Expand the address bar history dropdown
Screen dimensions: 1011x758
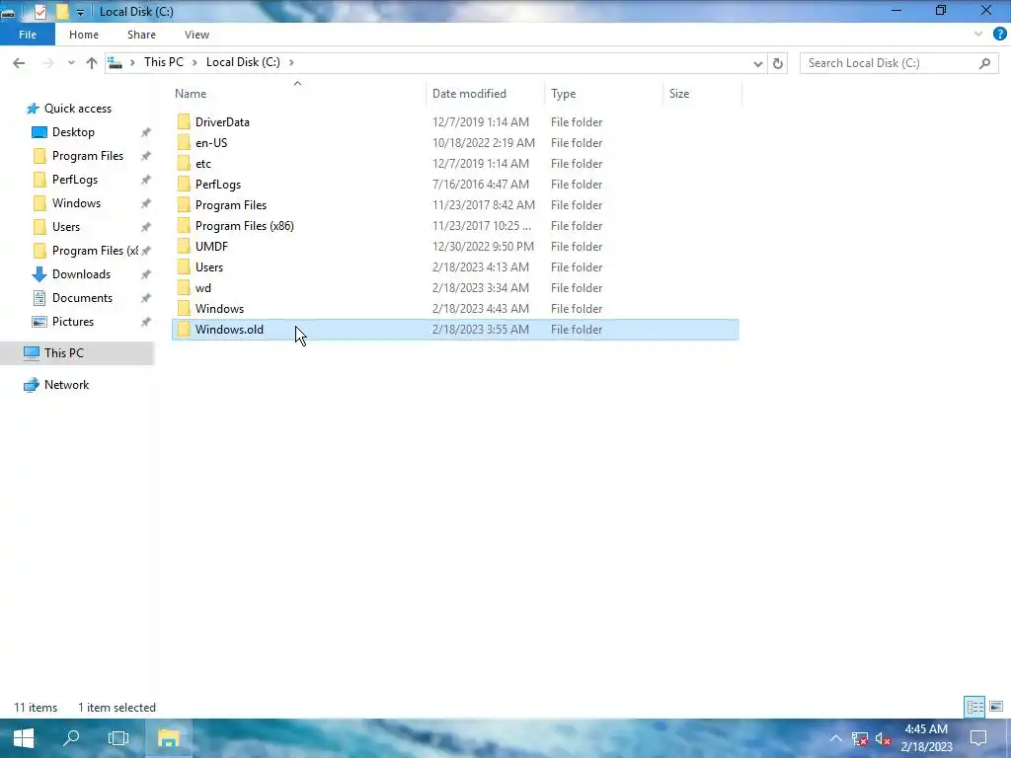[x=757, y=63]
